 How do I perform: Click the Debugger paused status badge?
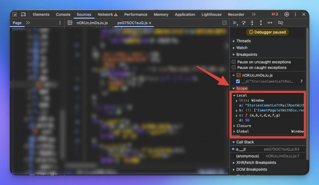[x=267, y=32]
